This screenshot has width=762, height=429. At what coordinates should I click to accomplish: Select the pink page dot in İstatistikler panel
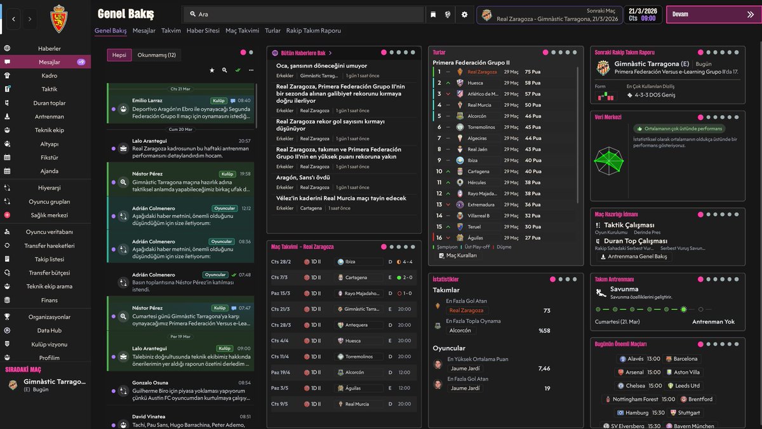pos(552,279)
